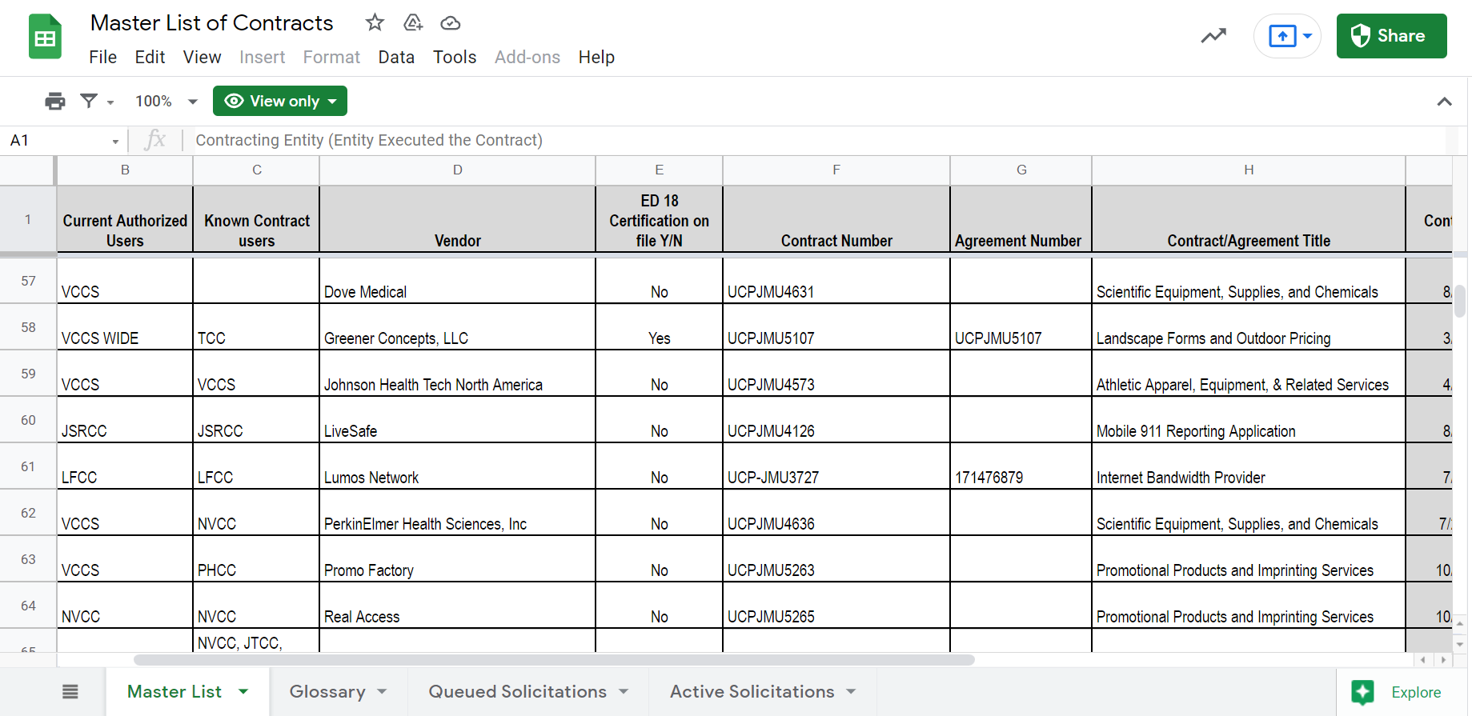This screenshot has height=716, width=1472.
Task: Click the Johnson Health Tech North America cell
Action: [458, 374]
